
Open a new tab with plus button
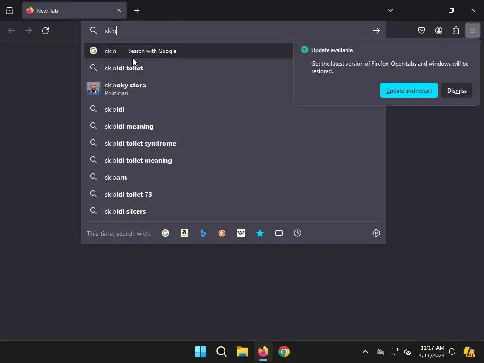137,11
